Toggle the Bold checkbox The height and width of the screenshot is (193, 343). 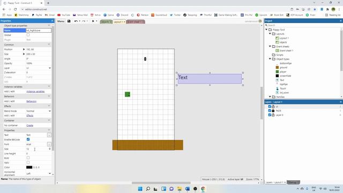(28, 158)
